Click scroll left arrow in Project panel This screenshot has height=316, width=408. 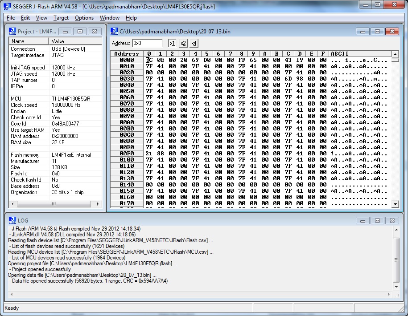(x=12, y=204)
